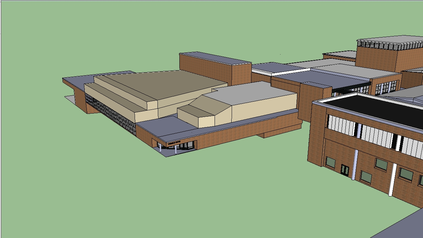Select the leftmost ground-floor window of foreground building
The width and height of the screenshot is (423, 238).
[330, 162]
